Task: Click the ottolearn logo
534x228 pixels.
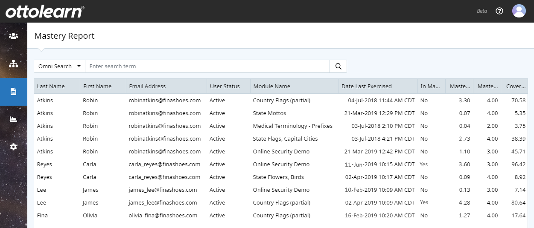Action: click(45, 12)
